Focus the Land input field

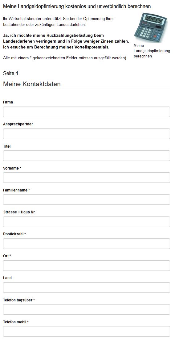(87, 287)
